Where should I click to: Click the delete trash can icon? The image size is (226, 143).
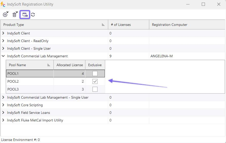coord(14,15)
